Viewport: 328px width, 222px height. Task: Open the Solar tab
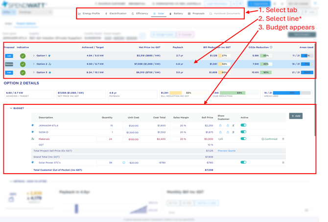coord(159,14)
